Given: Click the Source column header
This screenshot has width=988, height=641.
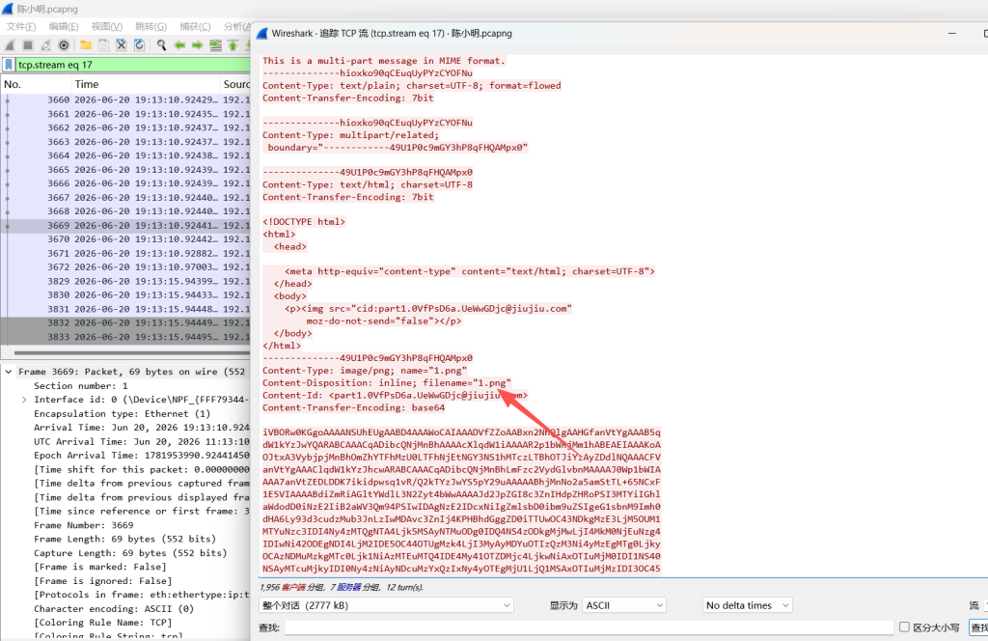Looking at the screenshot, I should (x=236, y=84).
